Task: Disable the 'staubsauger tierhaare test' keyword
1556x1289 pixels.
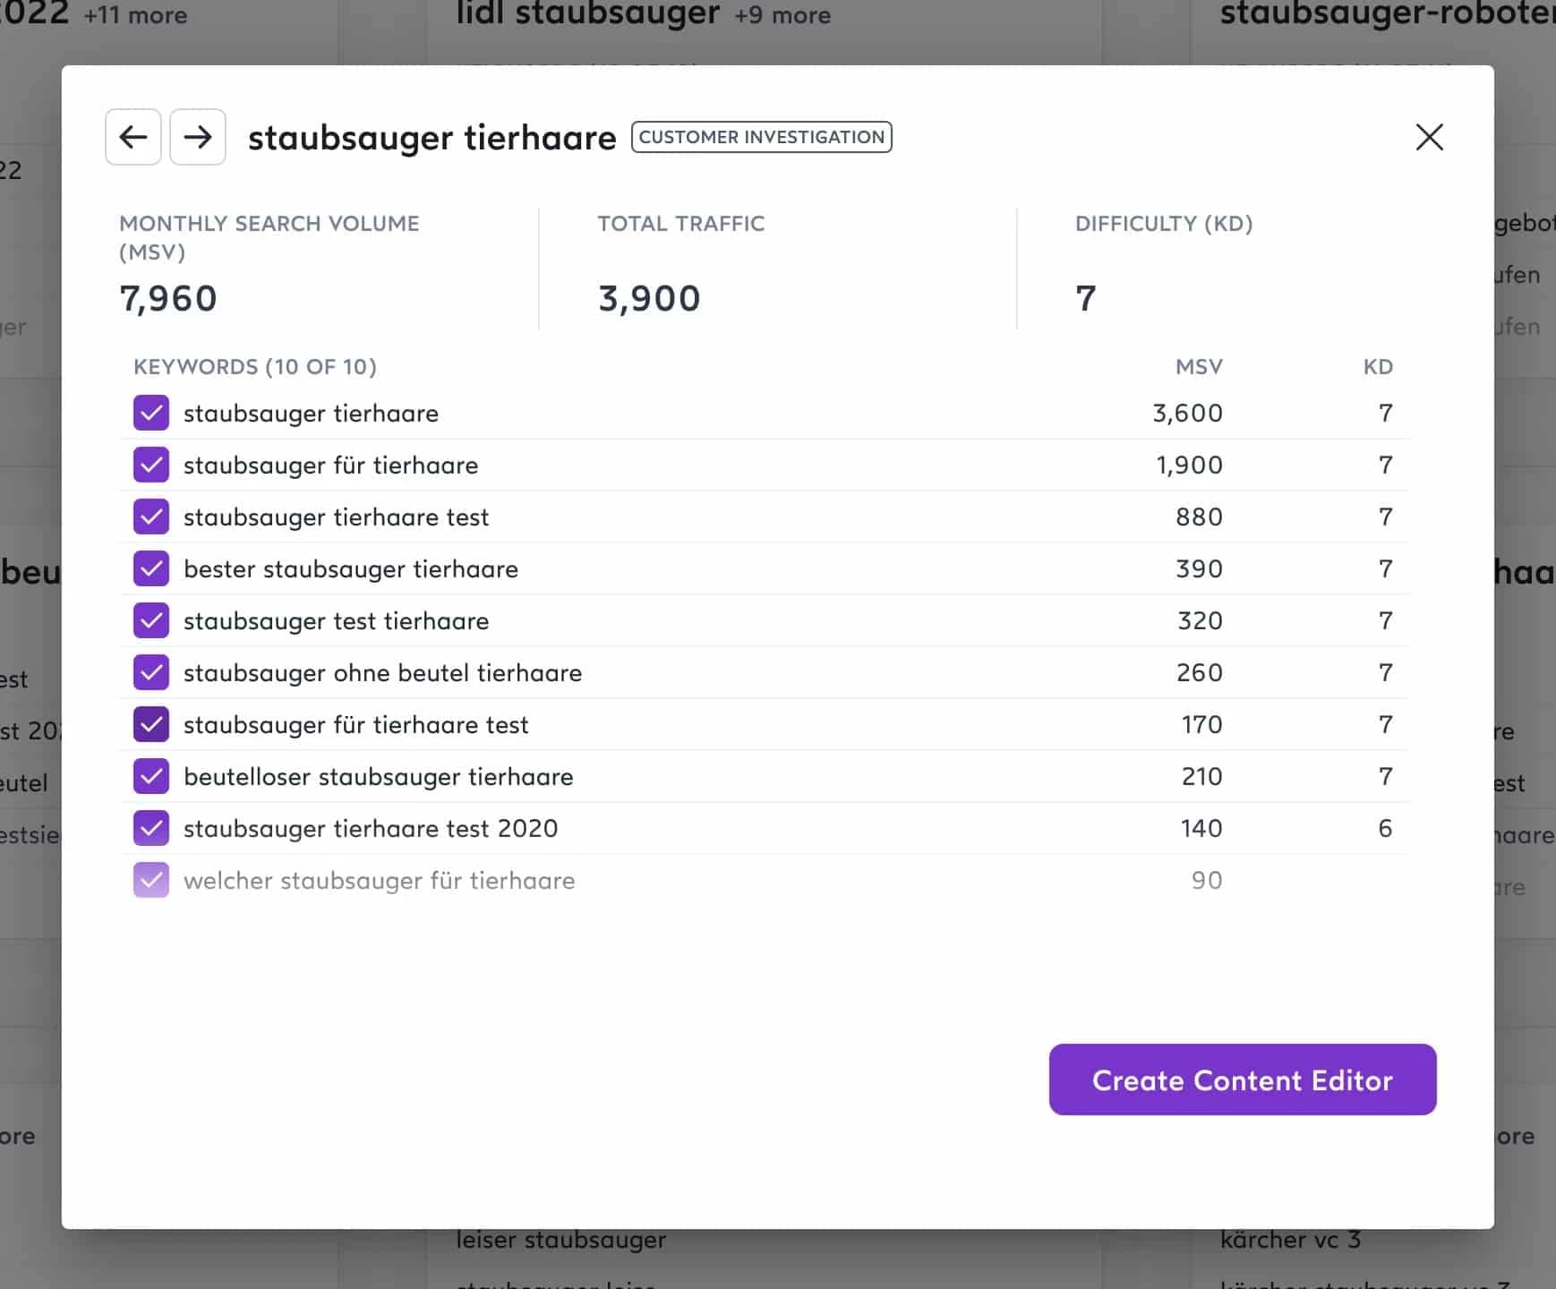Action: (151, 516)
